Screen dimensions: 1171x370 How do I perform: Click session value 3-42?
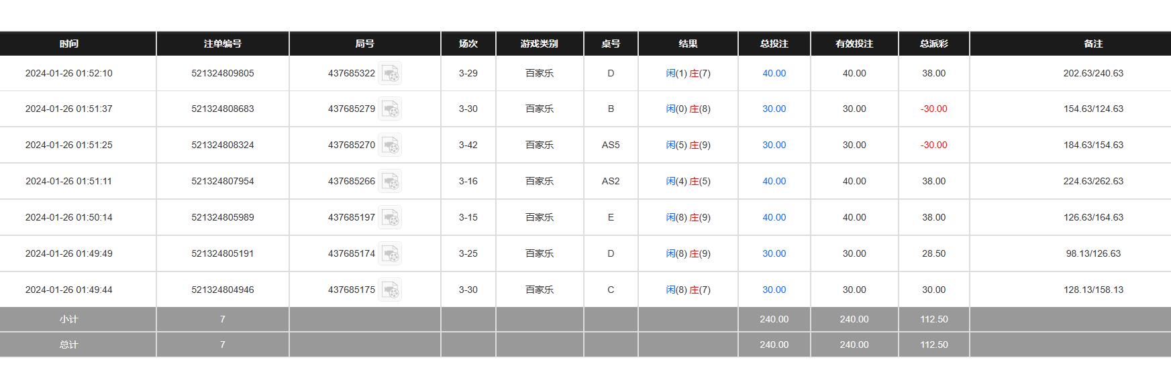point(468,145)
